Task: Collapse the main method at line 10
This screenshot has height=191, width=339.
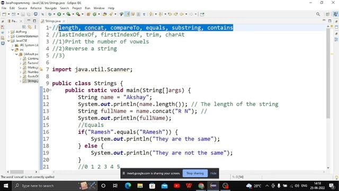Action: coord(50,90)
